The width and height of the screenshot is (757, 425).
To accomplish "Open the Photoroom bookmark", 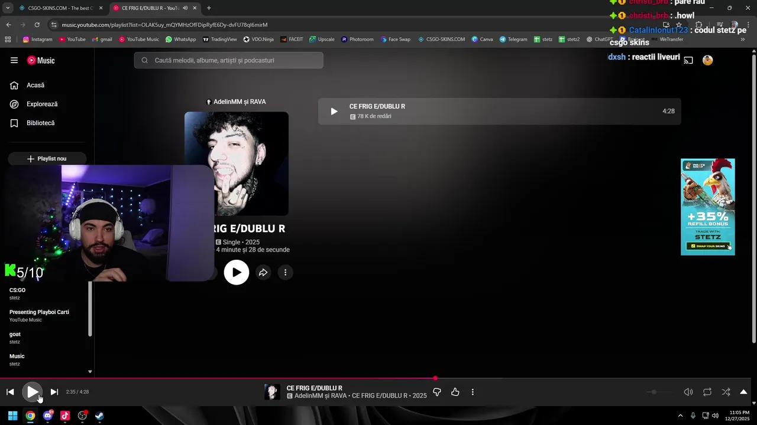I will [x=357, y=40].
